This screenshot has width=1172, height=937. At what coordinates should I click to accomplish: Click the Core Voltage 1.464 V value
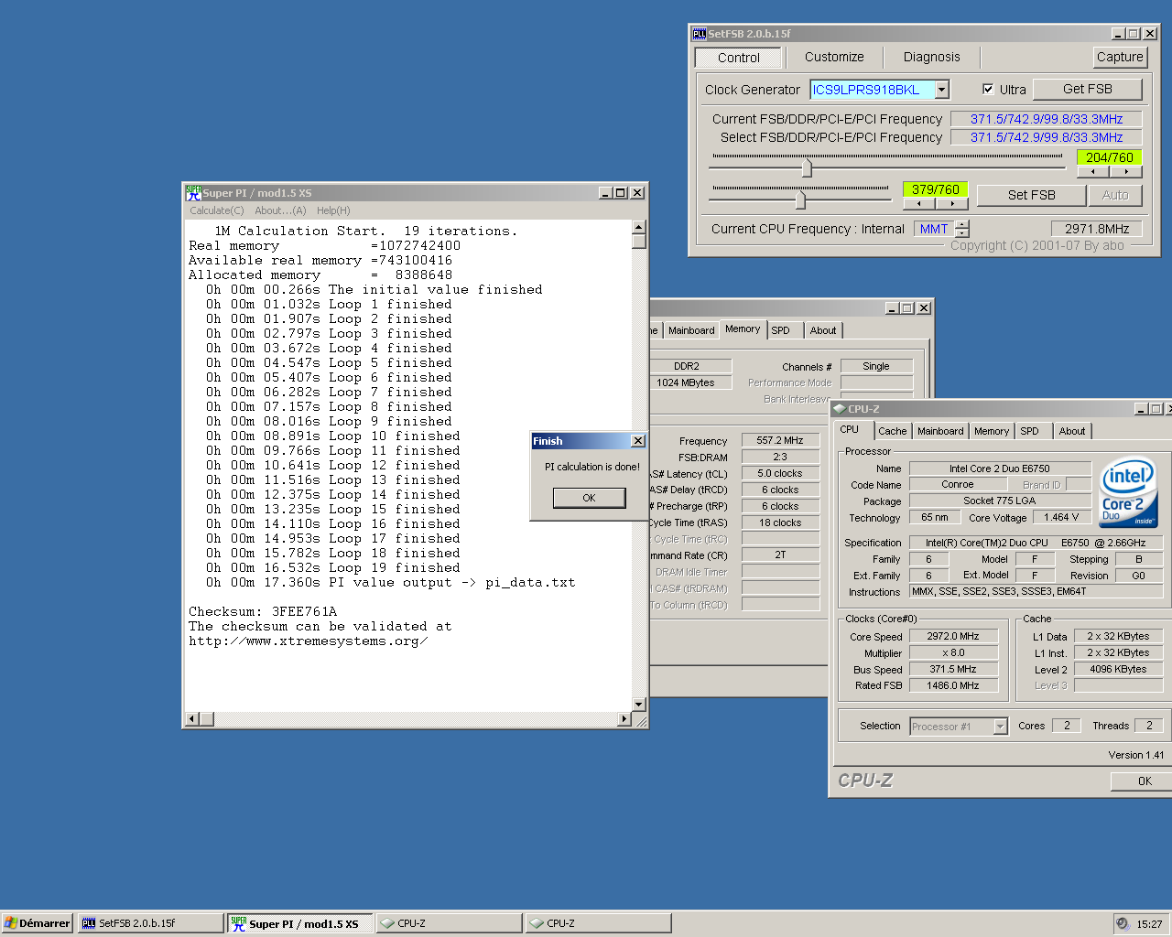[x=1061, y=518]
